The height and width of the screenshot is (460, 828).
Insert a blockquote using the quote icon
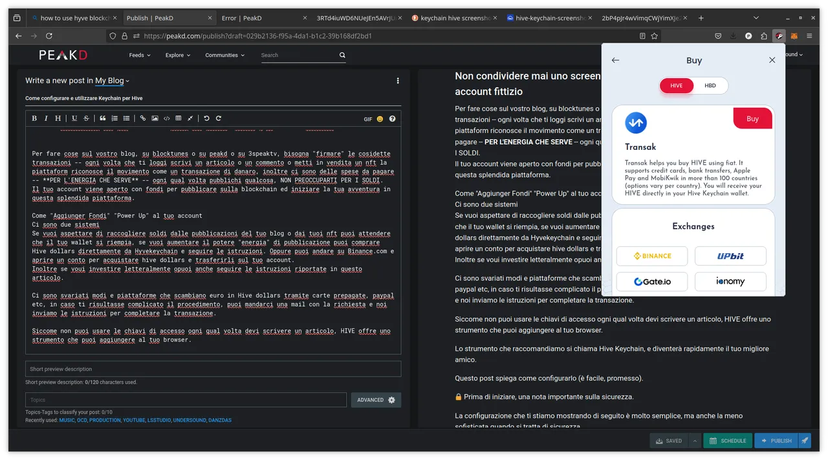pyautogui.click(x=102, y=118)
